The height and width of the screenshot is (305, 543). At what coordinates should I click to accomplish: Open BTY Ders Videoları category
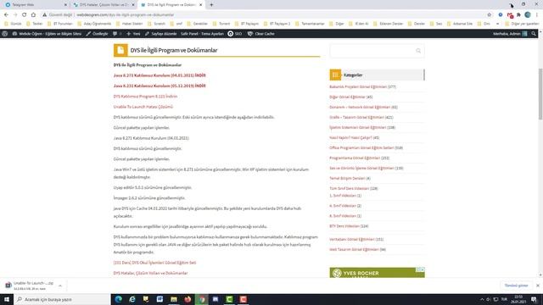click(344, 226)
